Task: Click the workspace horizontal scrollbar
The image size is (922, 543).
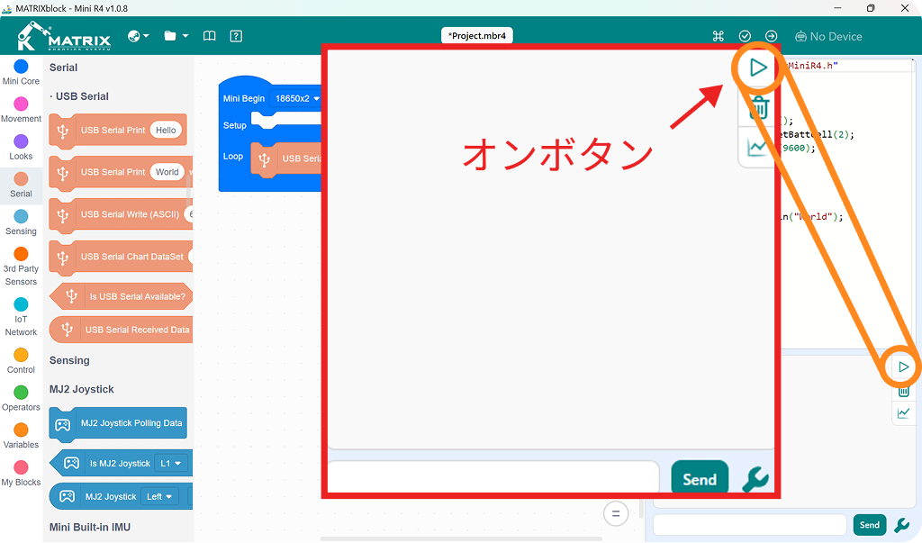Action: (x=462, y=538)
